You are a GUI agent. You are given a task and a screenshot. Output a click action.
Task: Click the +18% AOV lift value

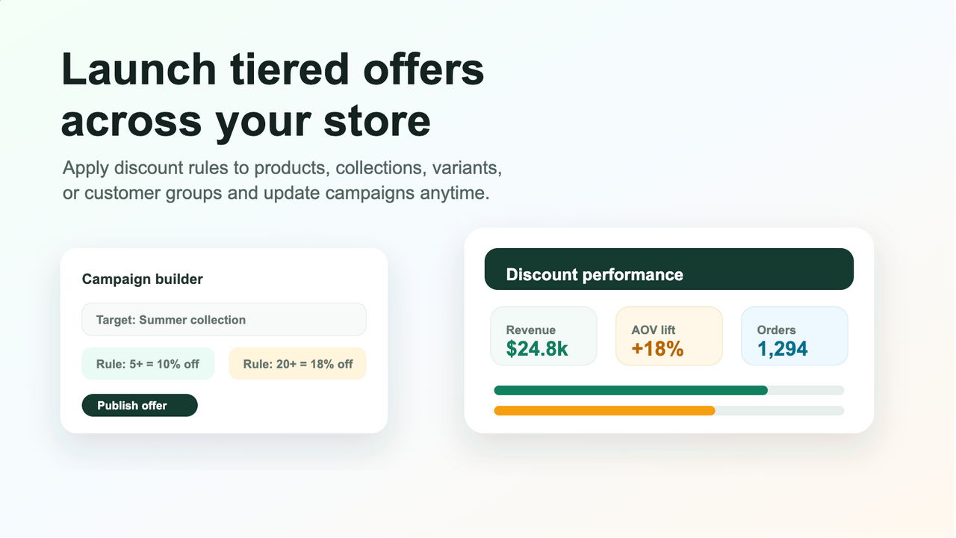point(657,348)
